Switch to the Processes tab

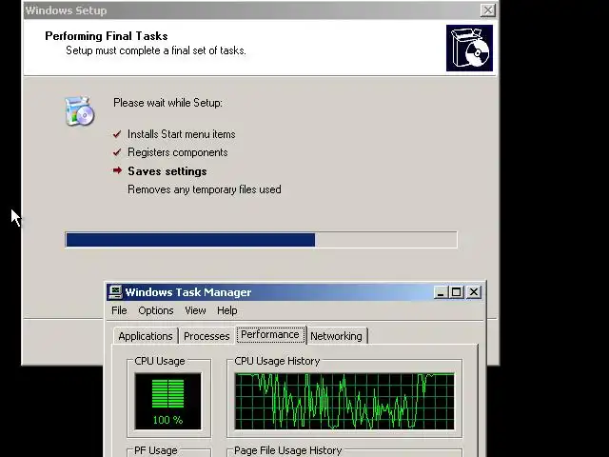(206, 336)
